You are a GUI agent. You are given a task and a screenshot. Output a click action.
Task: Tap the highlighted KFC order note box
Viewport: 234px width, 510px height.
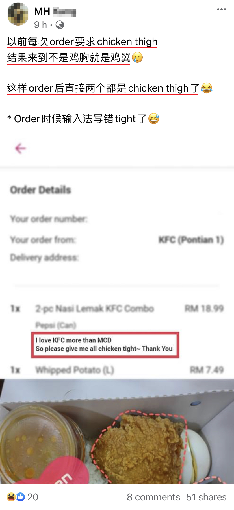click(x=105, y=345)
